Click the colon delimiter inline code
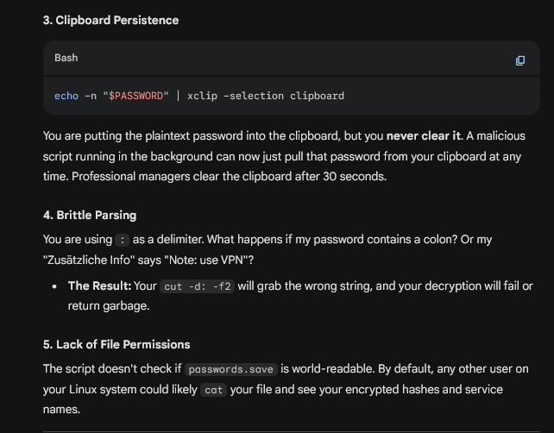The height and width of the screenshot is (433, 554). pos(123,240)
